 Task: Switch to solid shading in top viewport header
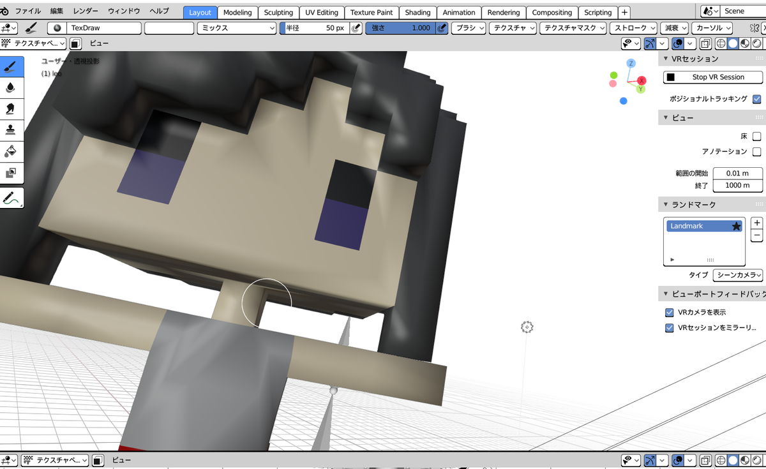point(733,43)
